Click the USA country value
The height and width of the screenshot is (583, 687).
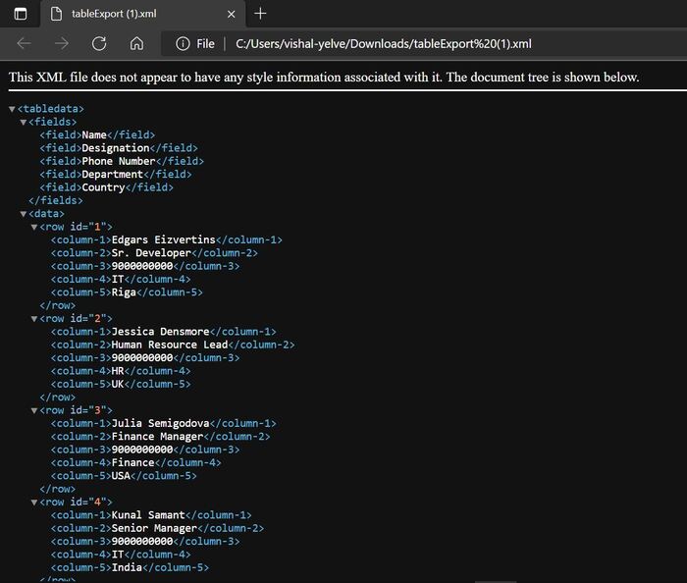(x=121, y=476)
